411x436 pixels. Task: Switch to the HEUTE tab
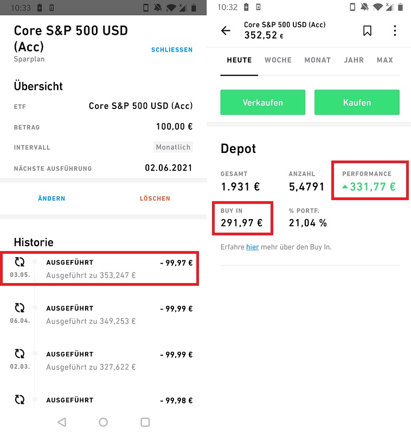coord(239,60)
